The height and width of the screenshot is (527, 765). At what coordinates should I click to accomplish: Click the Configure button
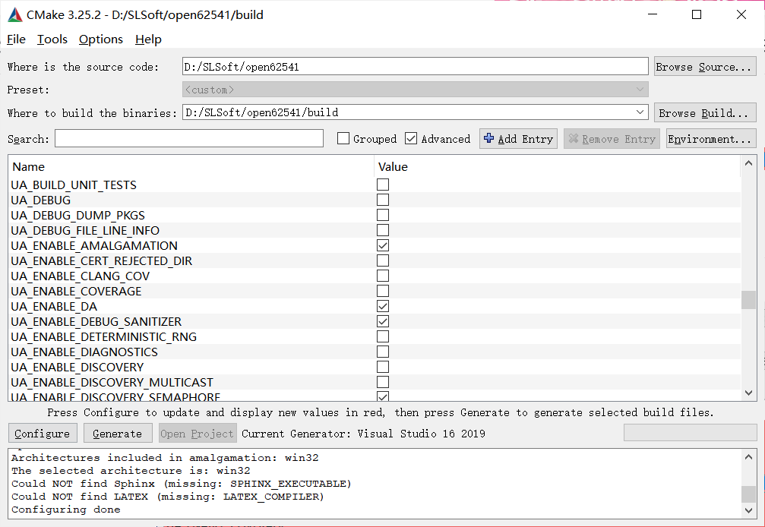pyautogui.click(x=43, y=434)
